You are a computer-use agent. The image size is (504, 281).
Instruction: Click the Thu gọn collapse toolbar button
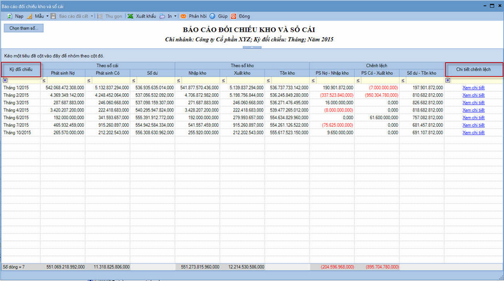point(110,16)
